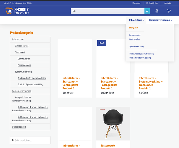Screen dimensions: 179x148
Task: Click the Security Brands logo
Action: click(17, 11)
